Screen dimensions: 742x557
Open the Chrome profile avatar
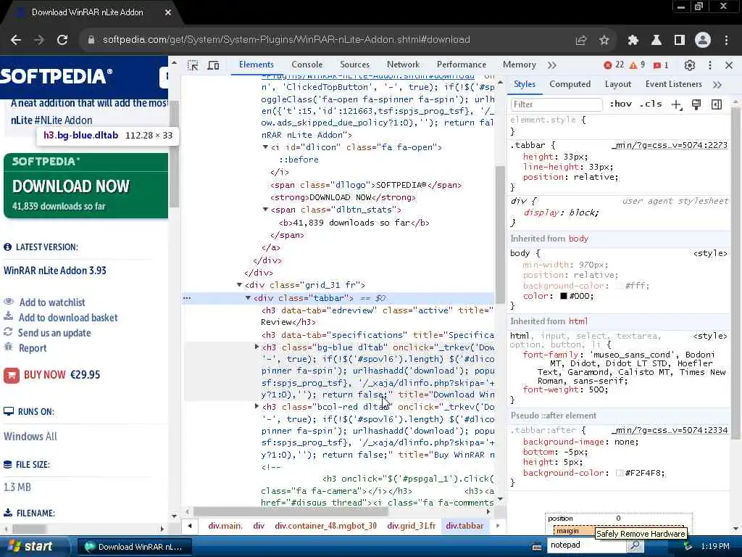703,41
